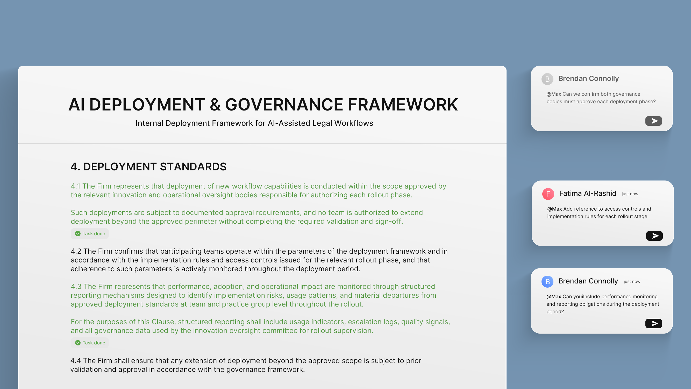This screenshot has width=691, height=389.
Task: Click green check icon under clause 4.1
Action: (78, 234)
